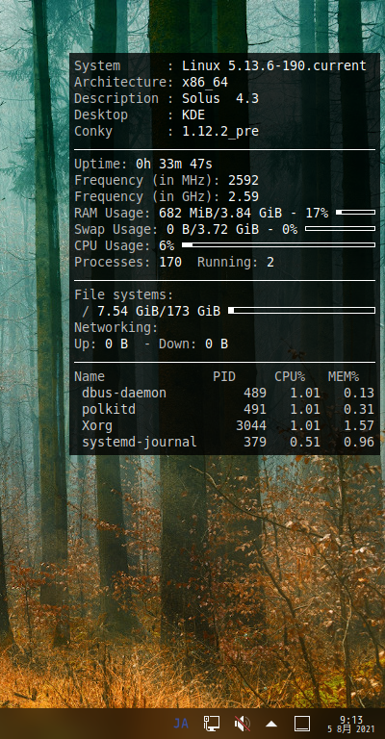Select the Xorg process row

click(224, 425)
